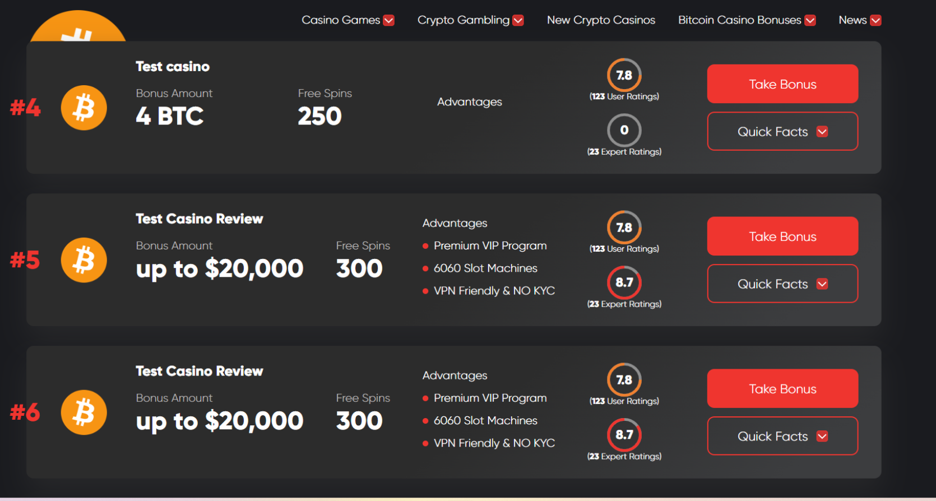Expand Quick Facts for the #6 casino

pyautogui.click(x=782, y=437)
